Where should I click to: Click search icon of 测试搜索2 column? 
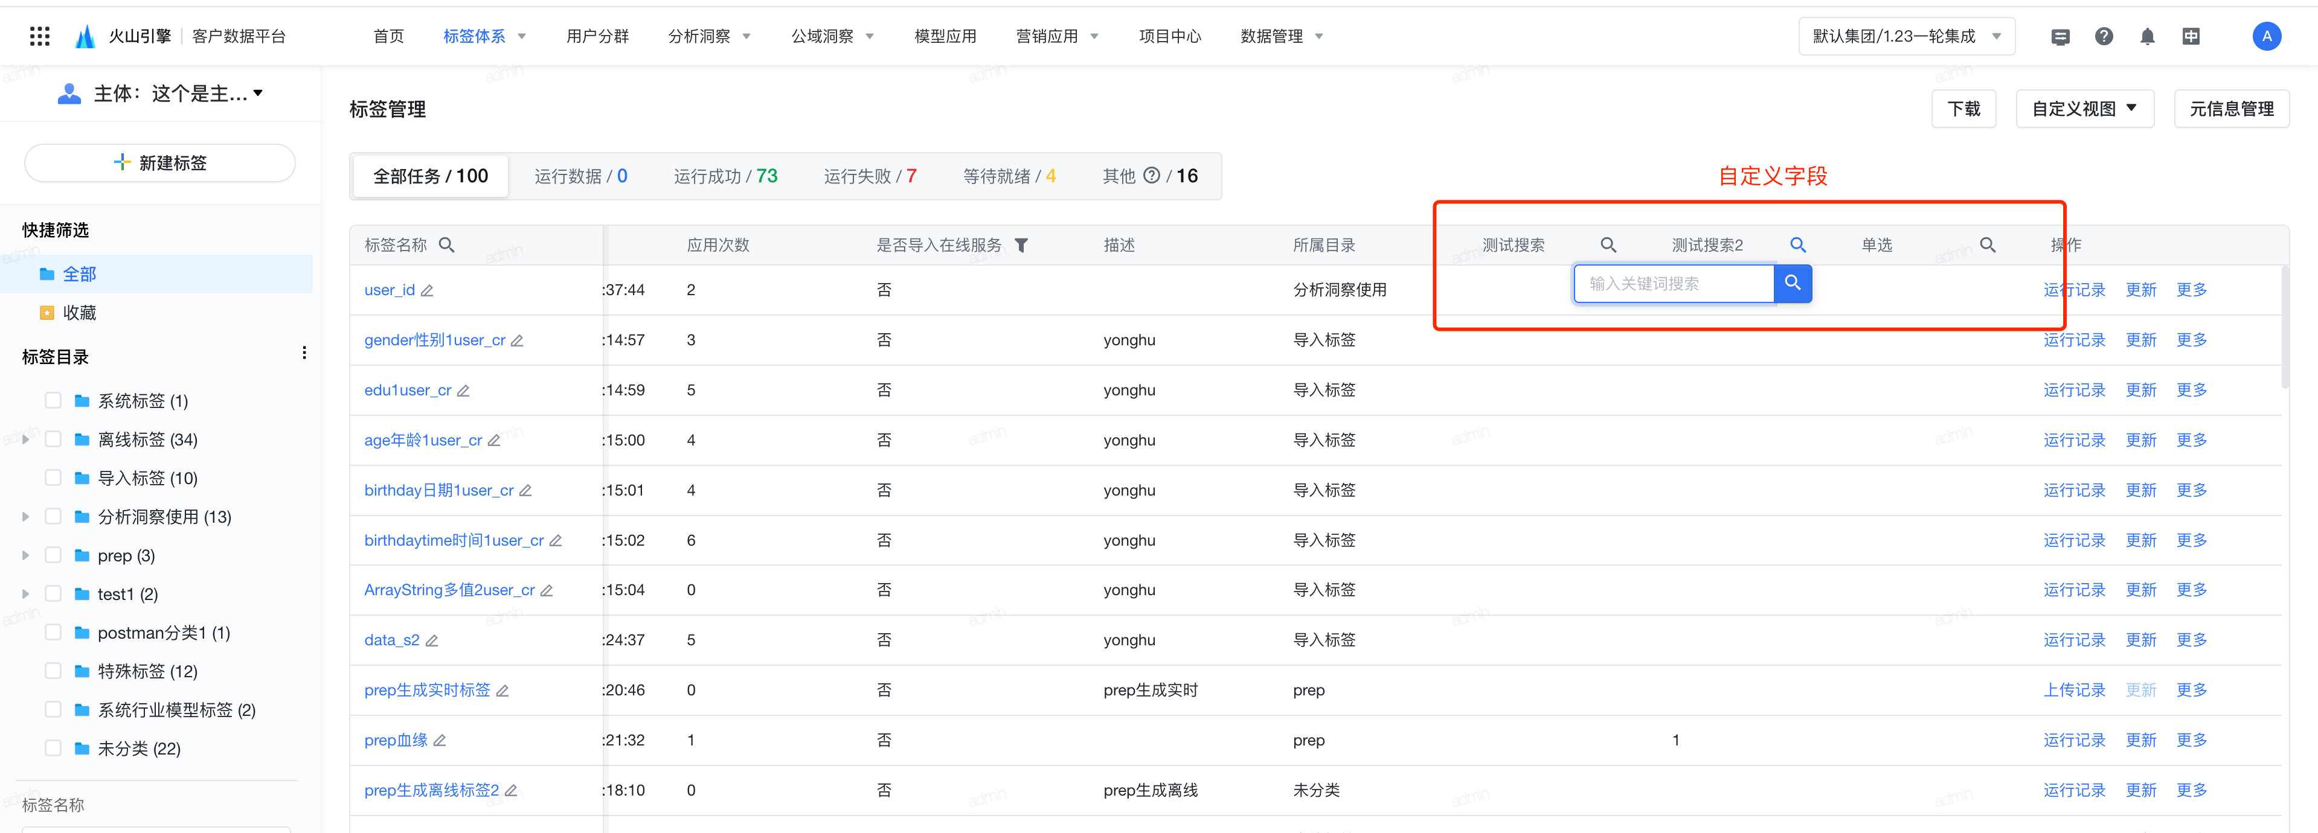tap(1798, 244)
